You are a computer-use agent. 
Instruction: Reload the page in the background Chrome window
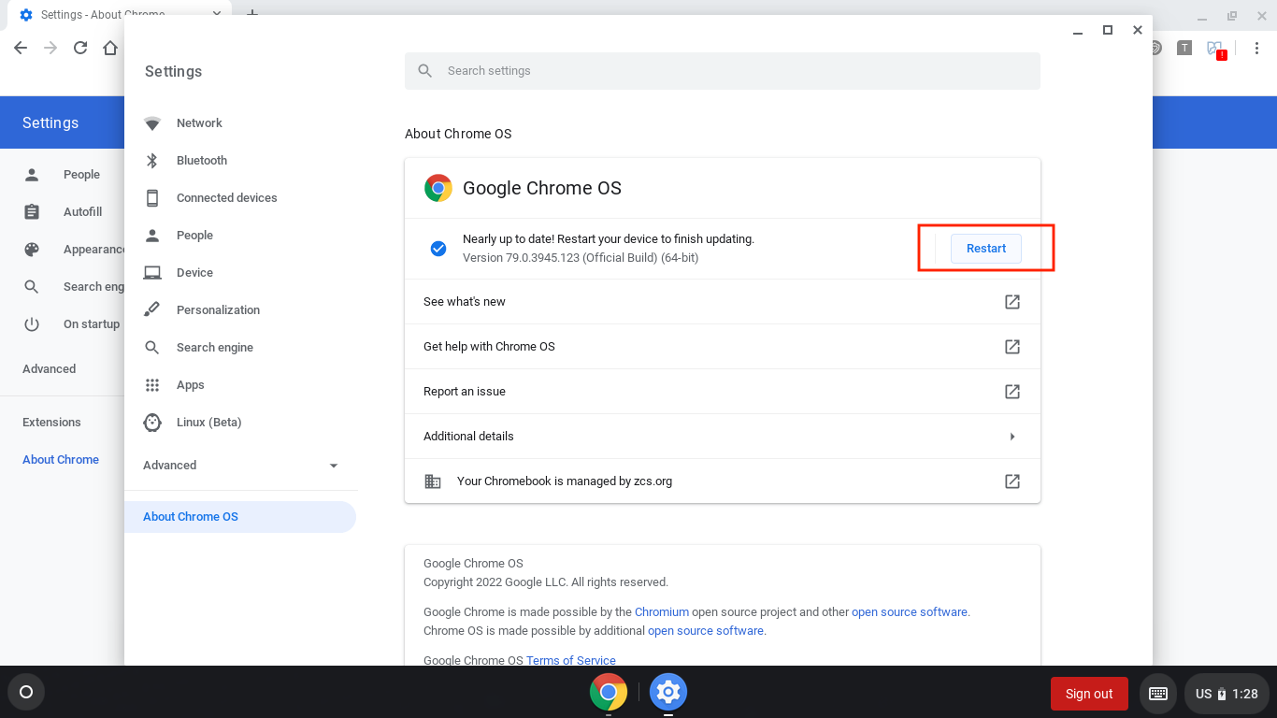80,48
